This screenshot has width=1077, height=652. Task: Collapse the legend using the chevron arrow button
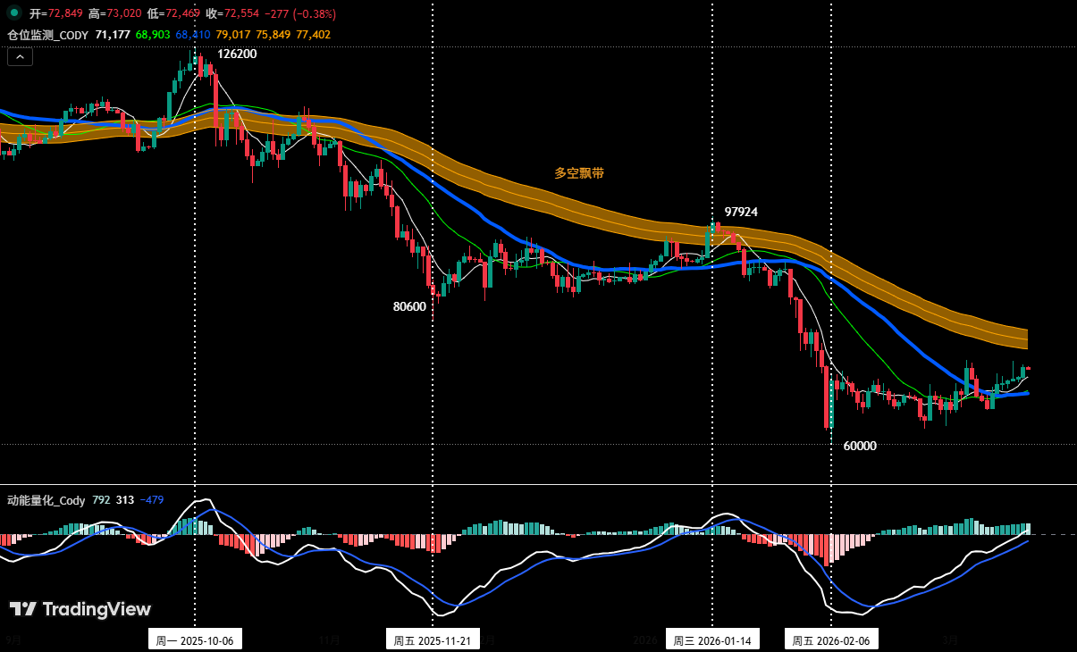(x=20, y=55)
